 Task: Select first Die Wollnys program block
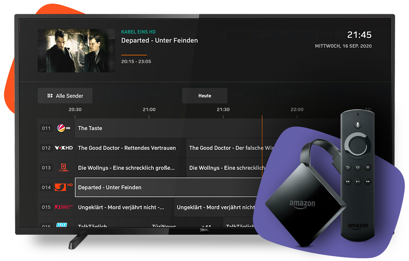point(130,168)
